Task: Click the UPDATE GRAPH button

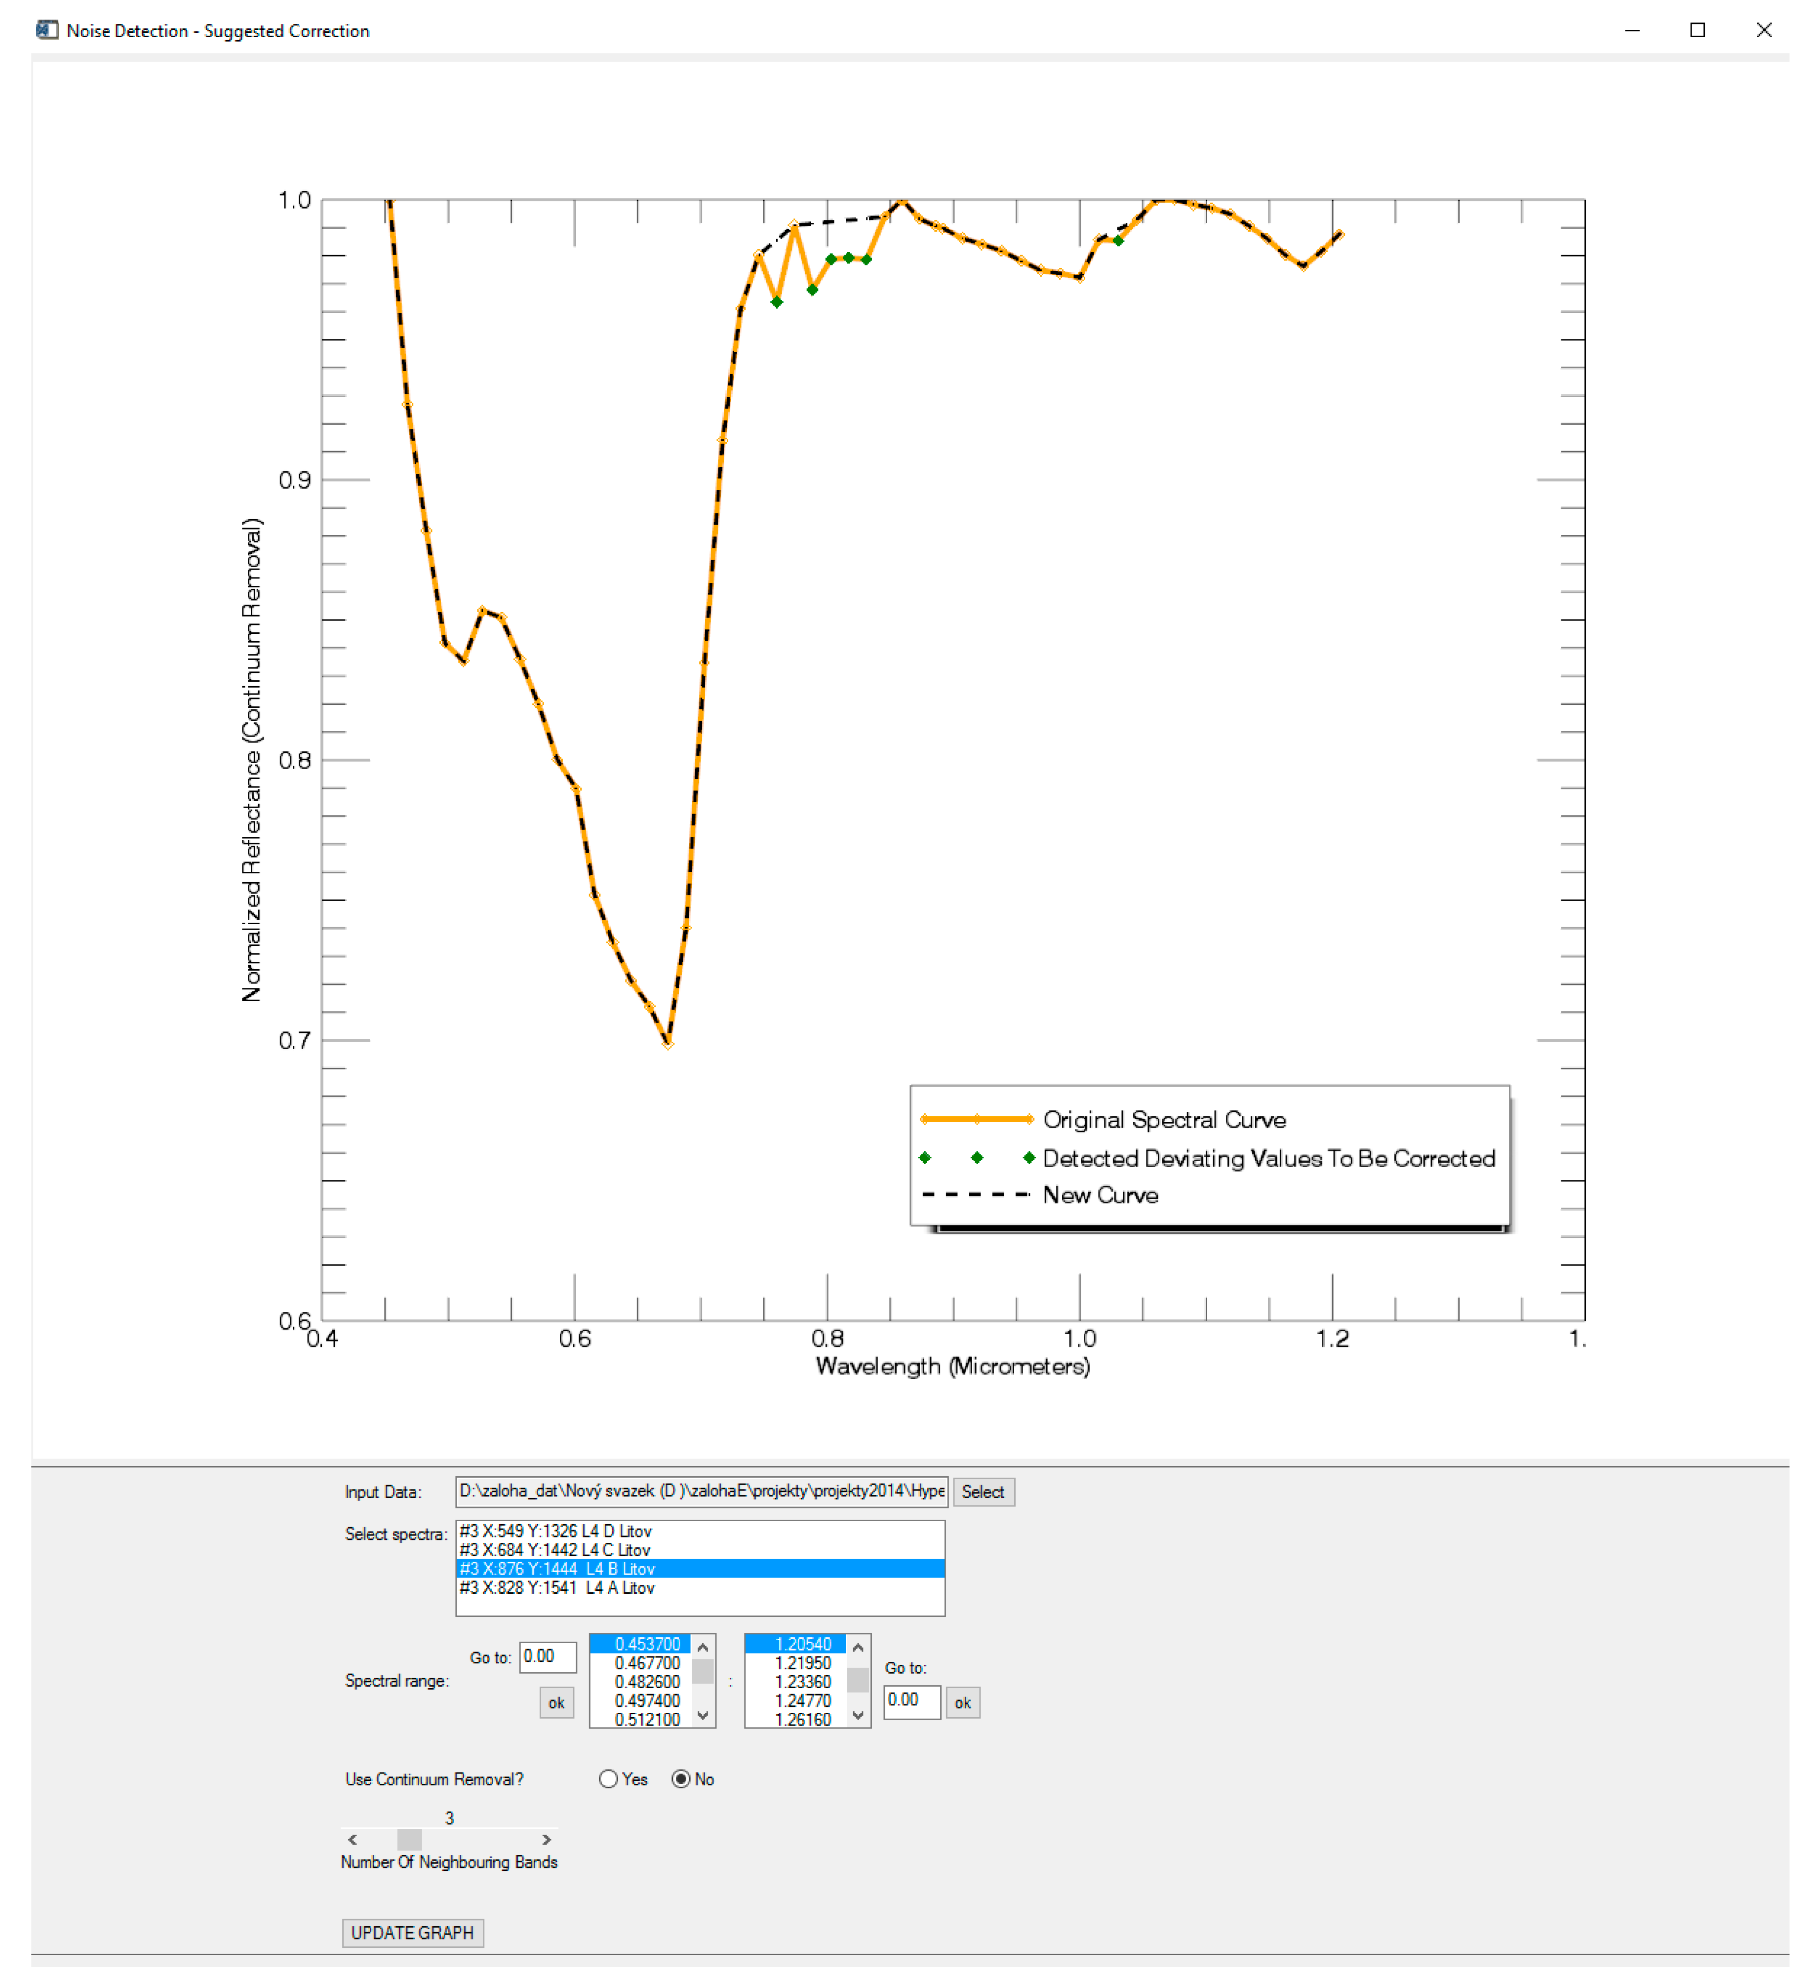Action: pyautogui.click(x=412, y=1933)
